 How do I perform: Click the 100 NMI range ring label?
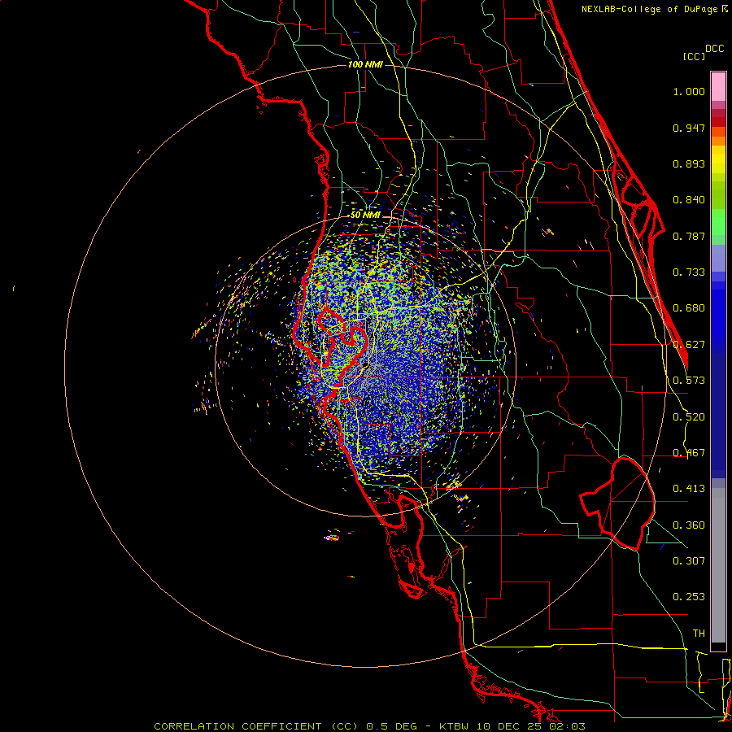(365, 64)
